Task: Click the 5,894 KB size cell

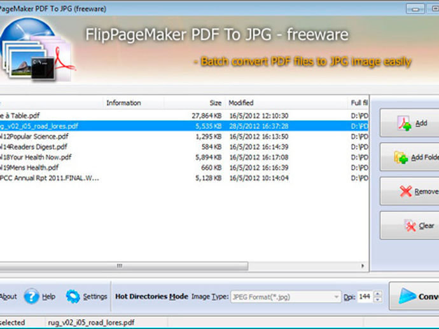Action: point(209,157)
